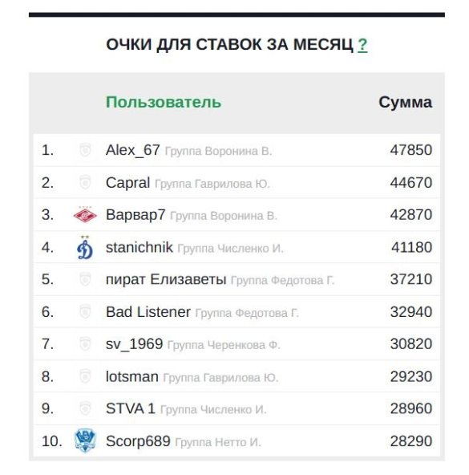Open the STVA 1 user profile
The height and width of the screenshot is (475, 469).
click(131, 408)
